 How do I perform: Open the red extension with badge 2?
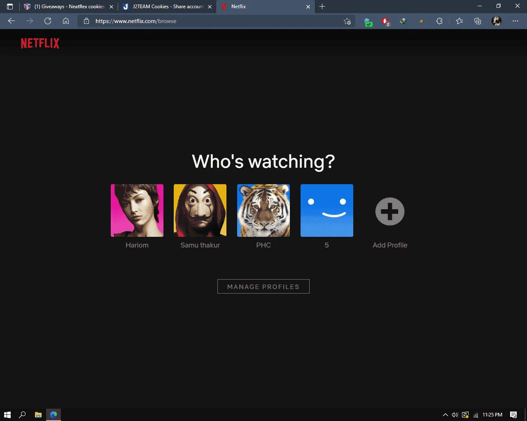tap(385, 21)
